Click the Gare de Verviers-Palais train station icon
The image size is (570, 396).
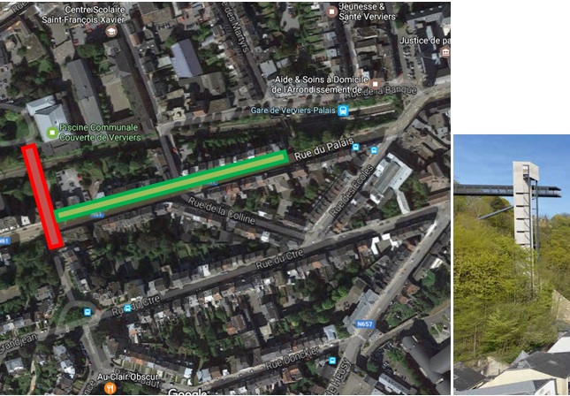(x=343, y=110)
